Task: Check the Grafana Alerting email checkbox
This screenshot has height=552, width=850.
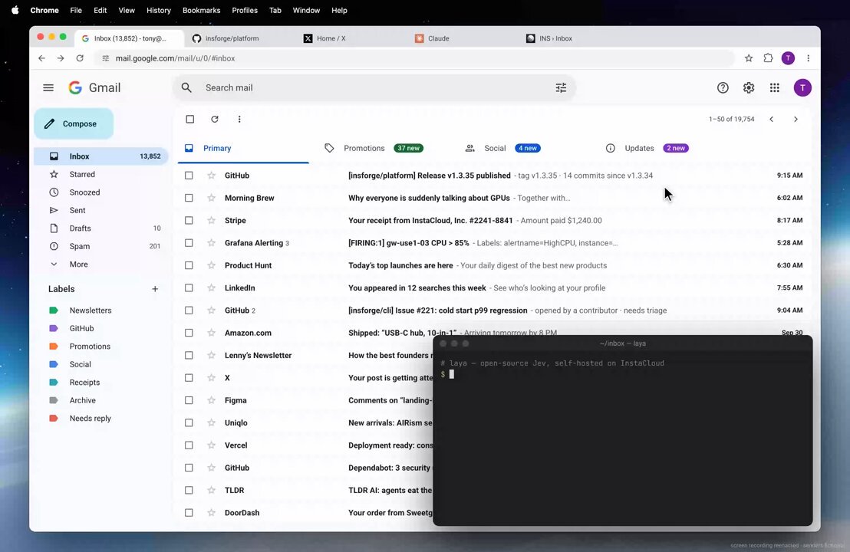Action: click(x=189, y=243)
